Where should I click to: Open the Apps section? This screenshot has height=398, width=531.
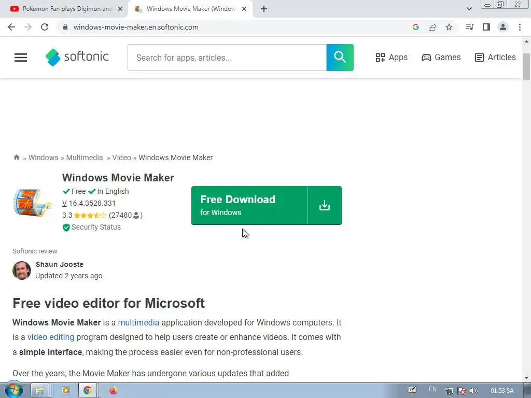(392, 57)
